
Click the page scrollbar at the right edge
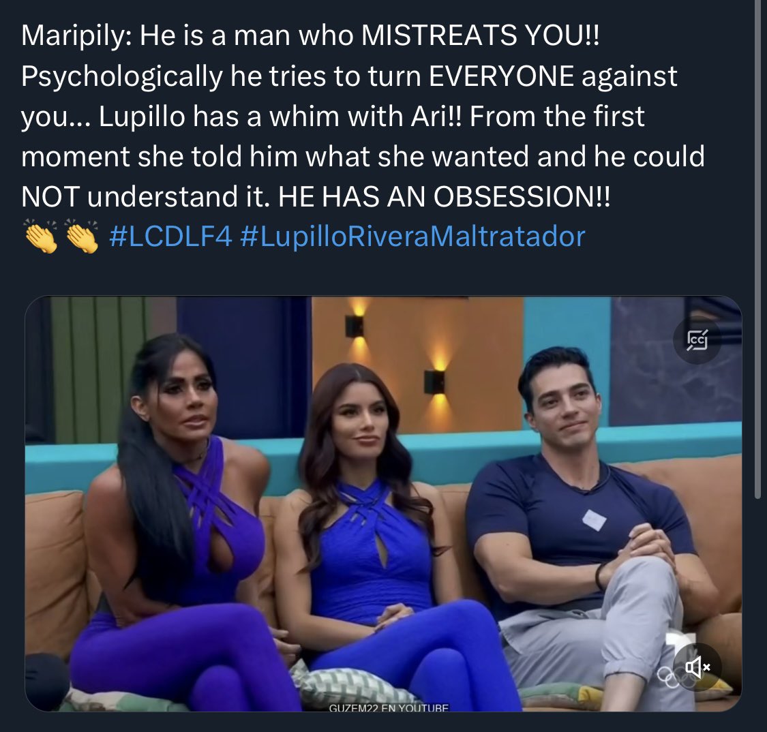coord(758,249)
